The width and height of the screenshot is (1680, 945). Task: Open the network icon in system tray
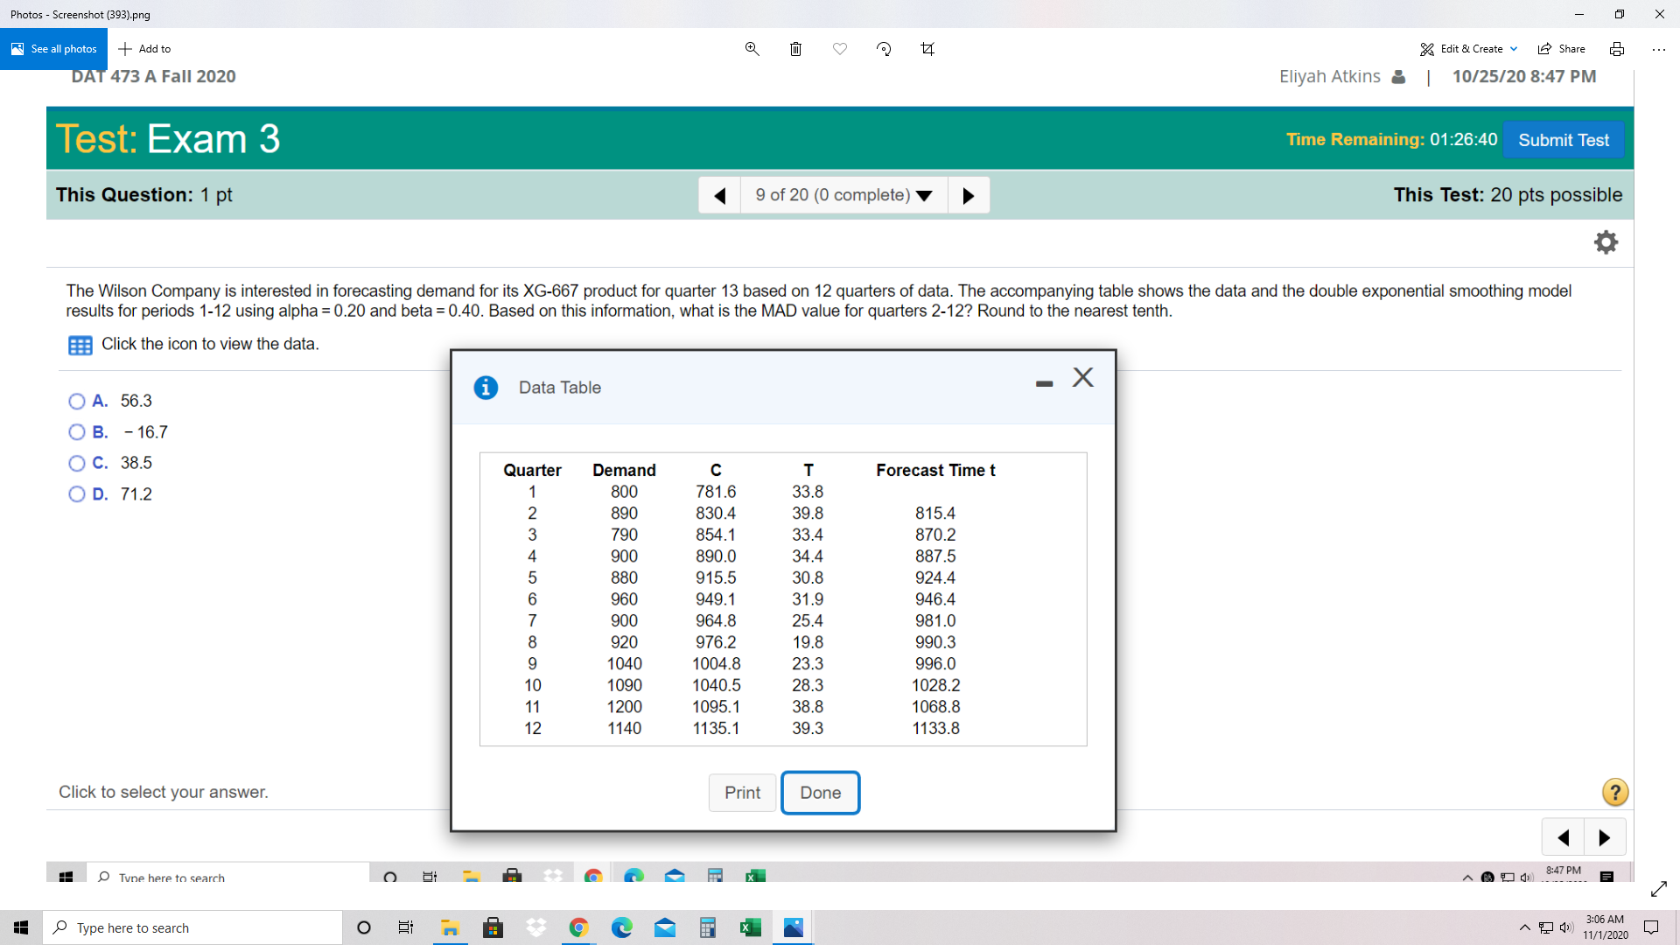tap(1546, 927)
